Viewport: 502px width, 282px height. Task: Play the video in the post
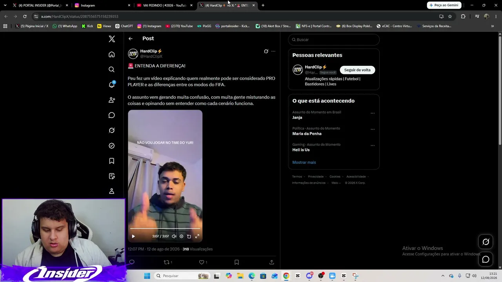point(133,236)
